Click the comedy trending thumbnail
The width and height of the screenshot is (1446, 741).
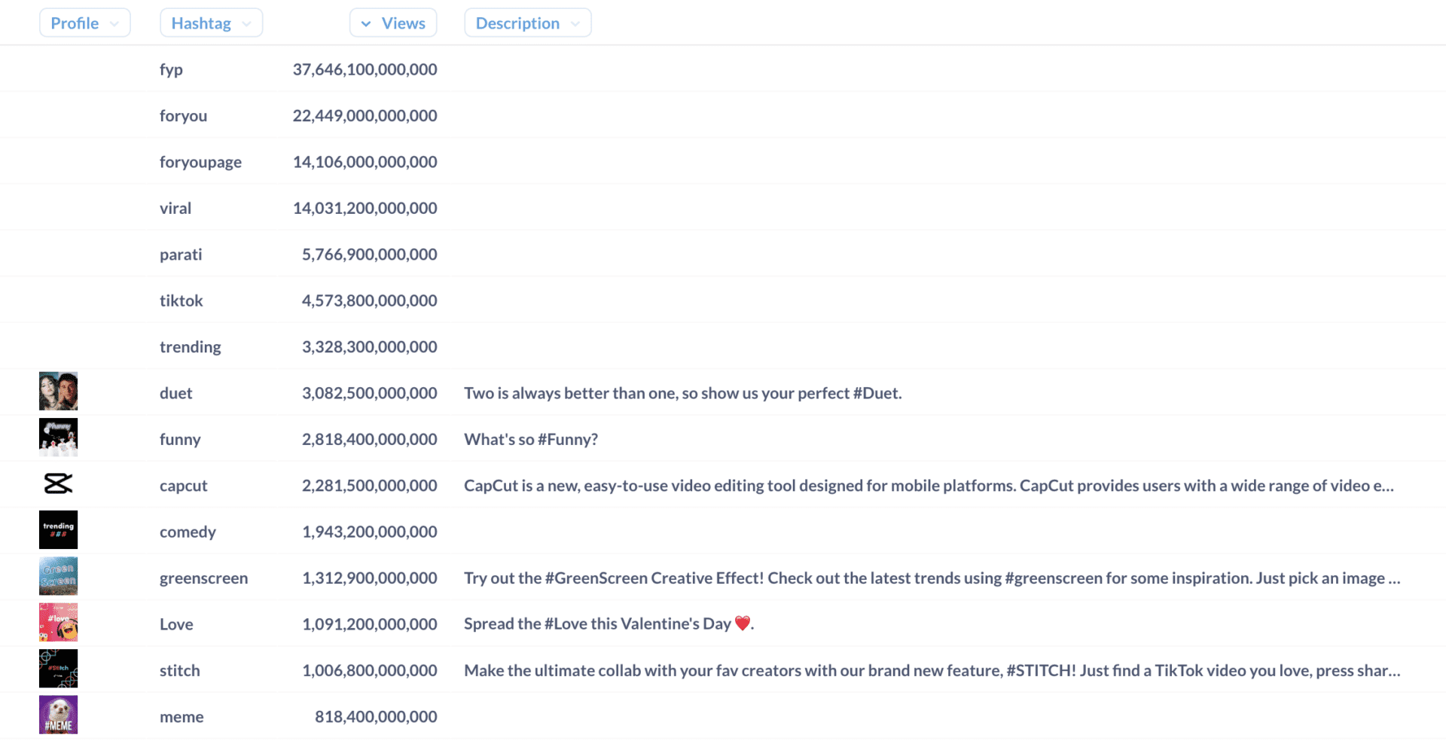(58, 529)
